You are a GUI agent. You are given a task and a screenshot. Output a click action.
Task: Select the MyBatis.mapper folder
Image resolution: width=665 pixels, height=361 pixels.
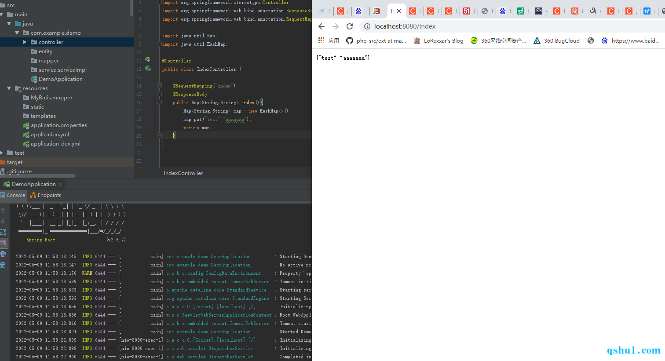click(x=48, y=98)
